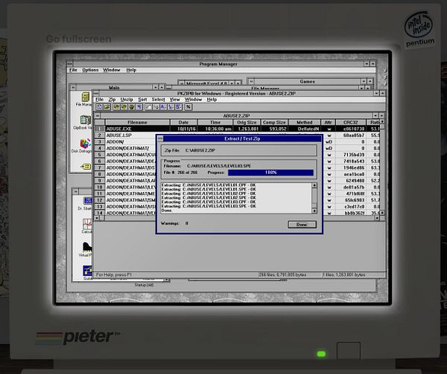Image resolution: width=447 pixels, height=374 pixels.
Task: Click the file list horizontal scroll-left arrow
Action: point(97,218)
